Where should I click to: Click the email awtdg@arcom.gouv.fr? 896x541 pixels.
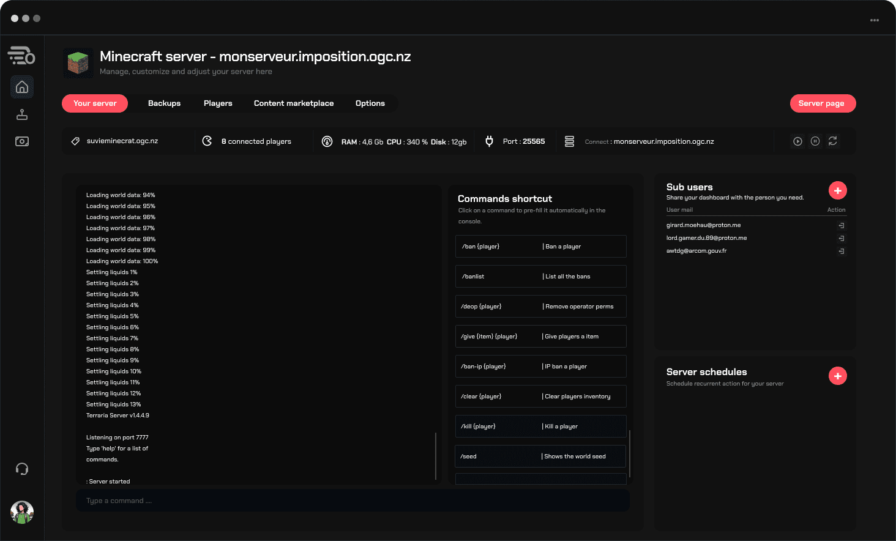tap(696, 251)
